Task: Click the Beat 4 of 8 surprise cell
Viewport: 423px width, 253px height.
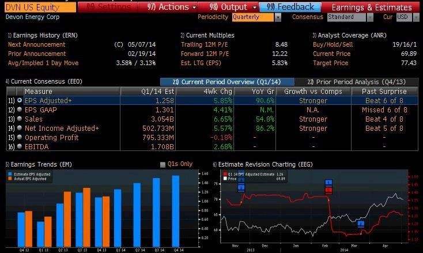Action: tap(384, 119)
